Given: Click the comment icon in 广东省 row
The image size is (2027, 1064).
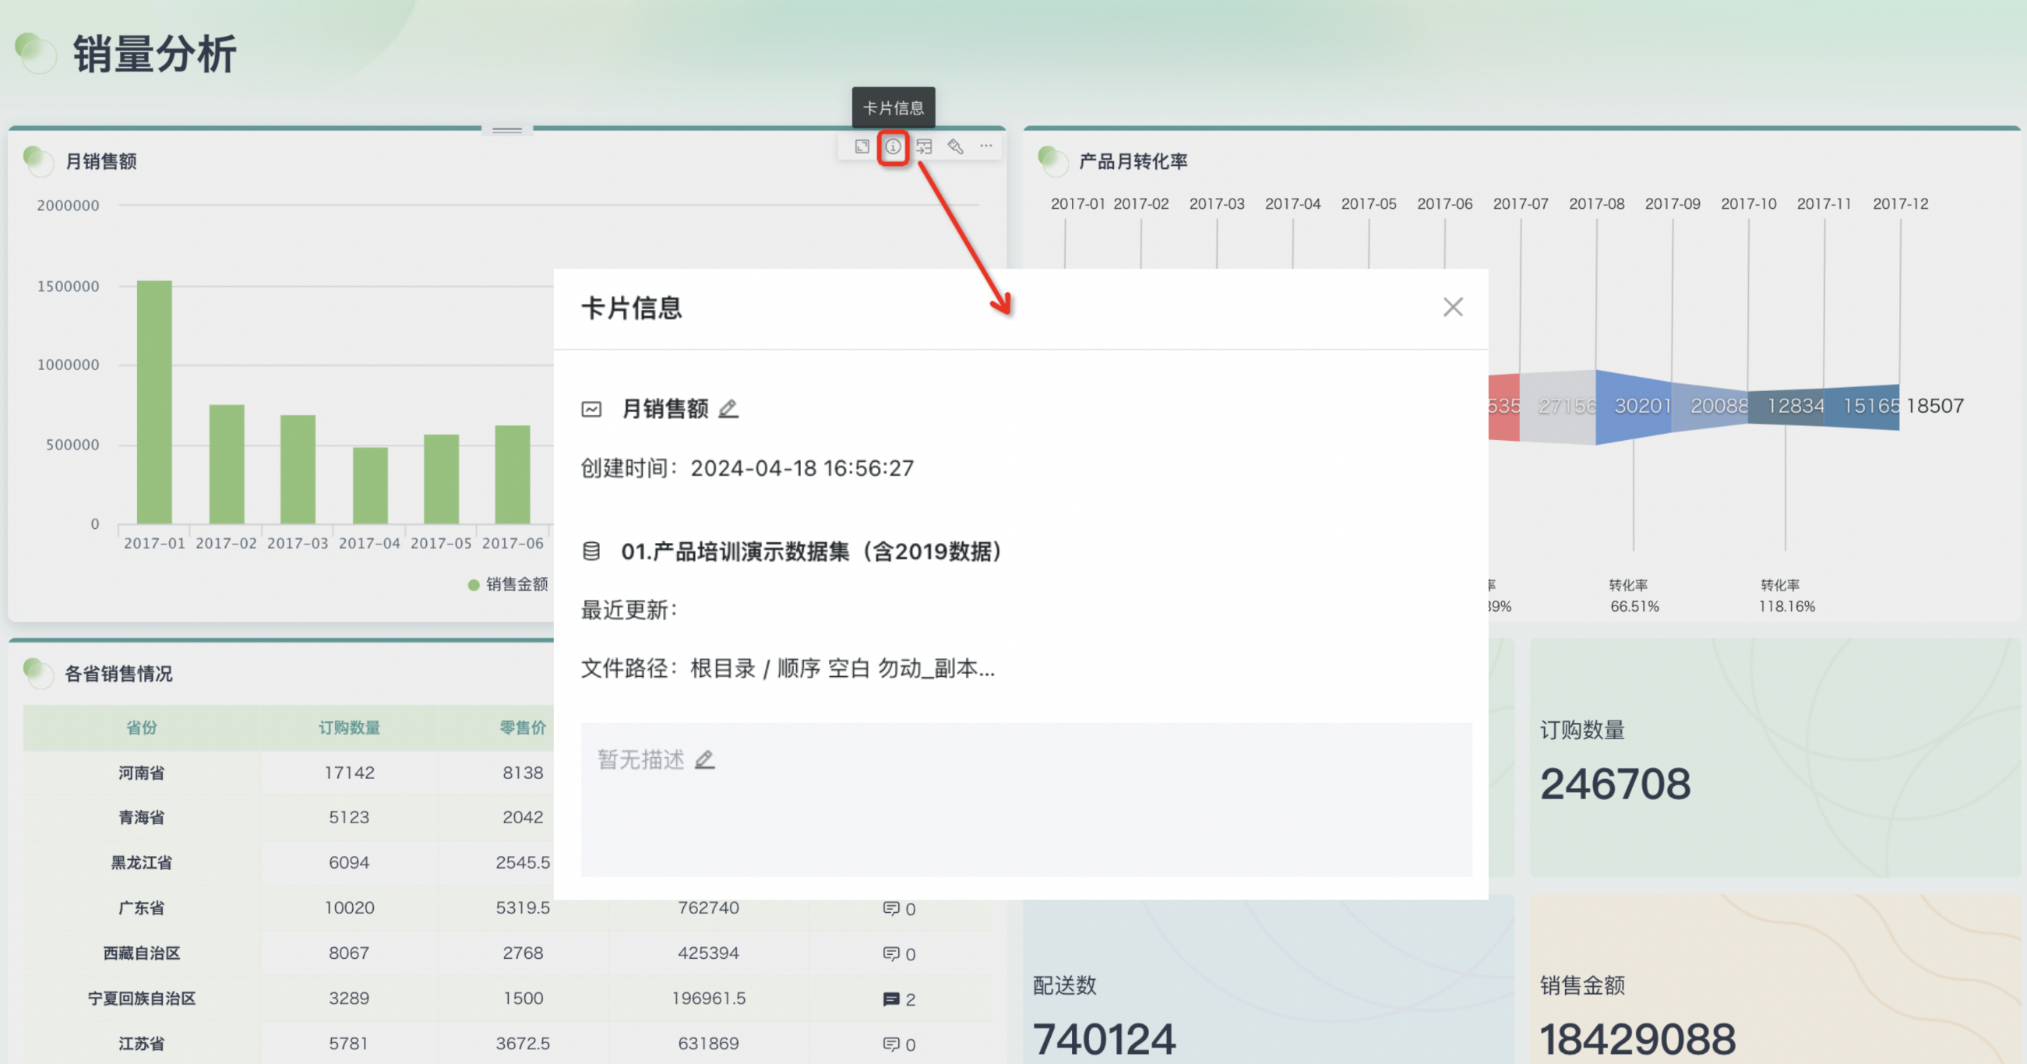Looking at the screenshot, I should coord(890,908).
